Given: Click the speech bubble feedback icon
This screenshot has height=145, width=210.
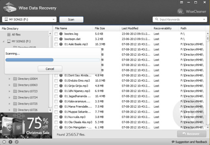Looking at the screenshot, I should 173,142.
